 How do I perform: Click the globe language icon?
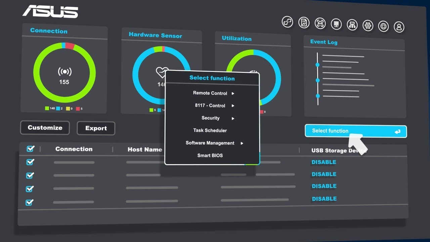tap(383, 26)
